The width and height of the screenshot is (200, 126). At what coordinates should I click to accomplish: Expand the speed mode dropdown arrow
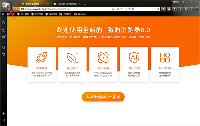pyautogui.click(x=125, y=9)
